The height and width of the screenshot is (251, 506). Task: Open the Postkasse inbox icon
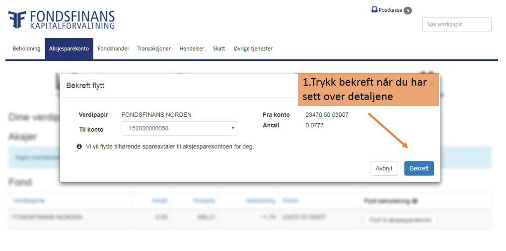click(x=374, y=10)
